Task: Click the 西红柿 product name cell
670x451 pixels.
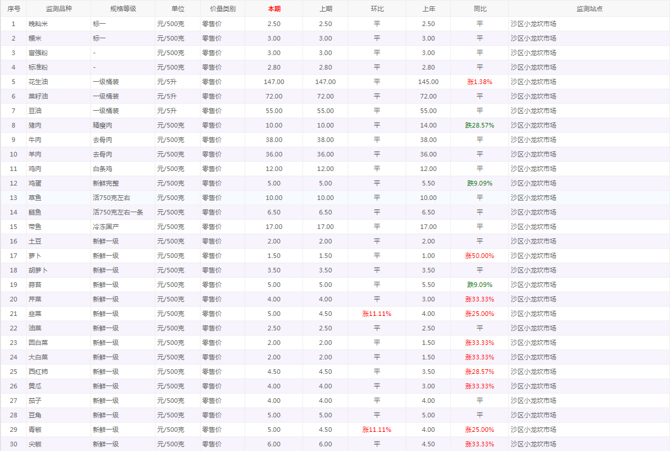Action: 39,372
